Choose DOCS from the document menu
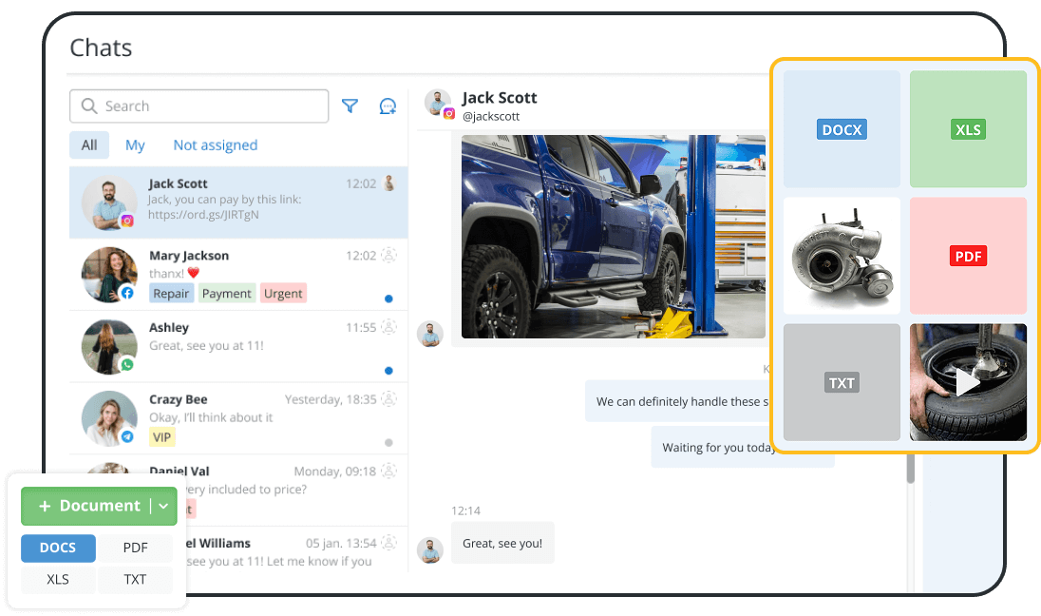This screenshot has height=616, width=1041. point(58,548)
